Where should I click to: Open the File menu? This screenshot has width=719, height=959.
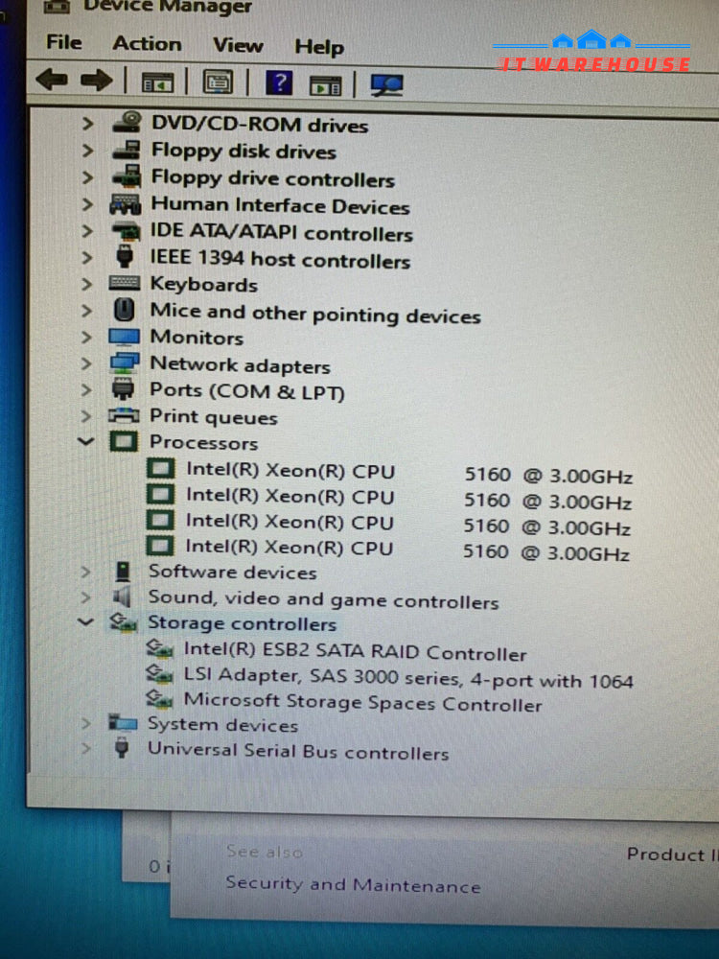click(x=64, y=42)
